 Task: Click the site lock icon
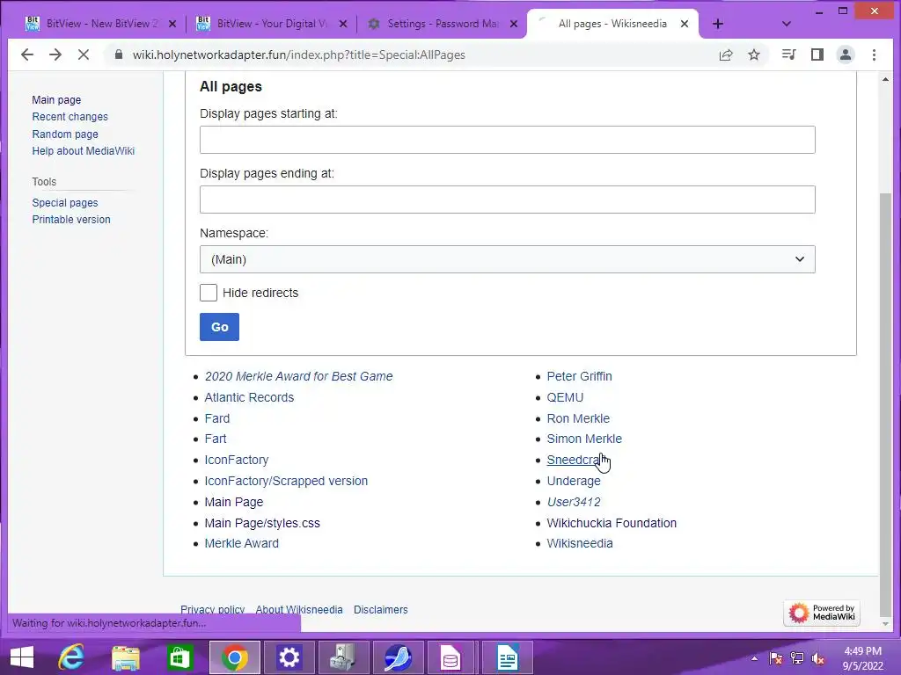click(119, 54)
